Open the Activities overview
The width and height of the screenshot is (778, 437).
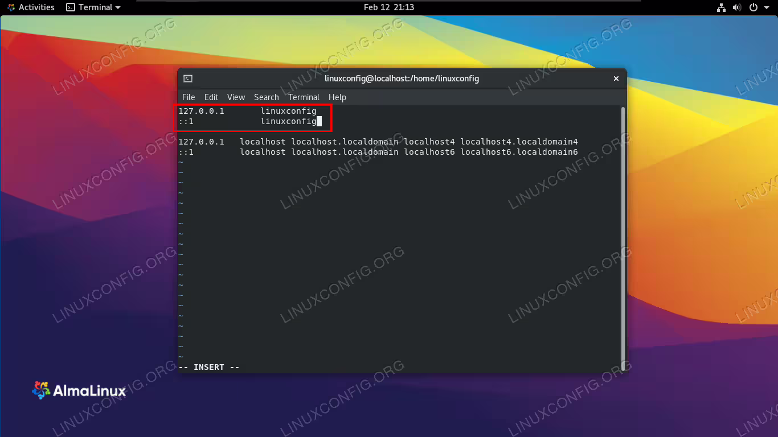(36, 7)
